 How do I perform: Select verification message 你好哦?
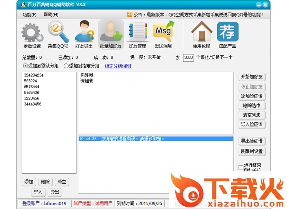coord(87,75)
